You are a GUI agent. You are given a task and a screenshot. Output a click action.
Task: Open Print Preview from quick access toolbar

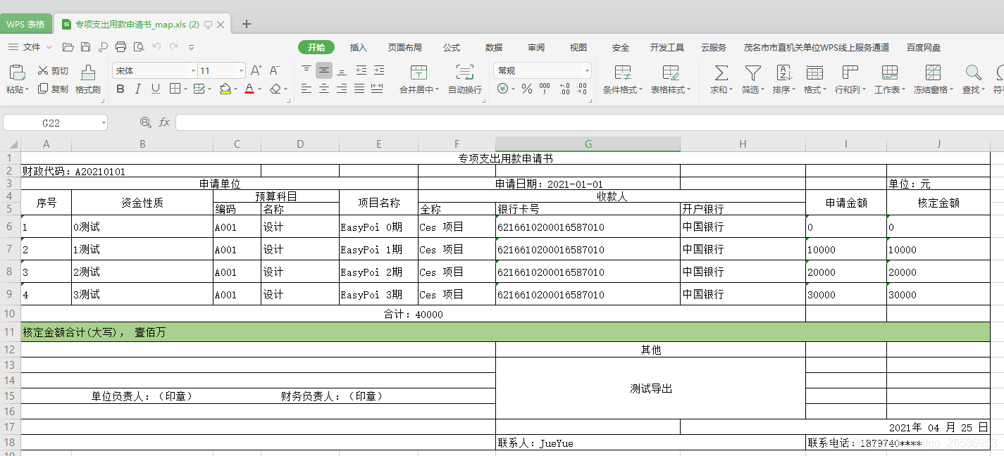click(x=139, y=47)
